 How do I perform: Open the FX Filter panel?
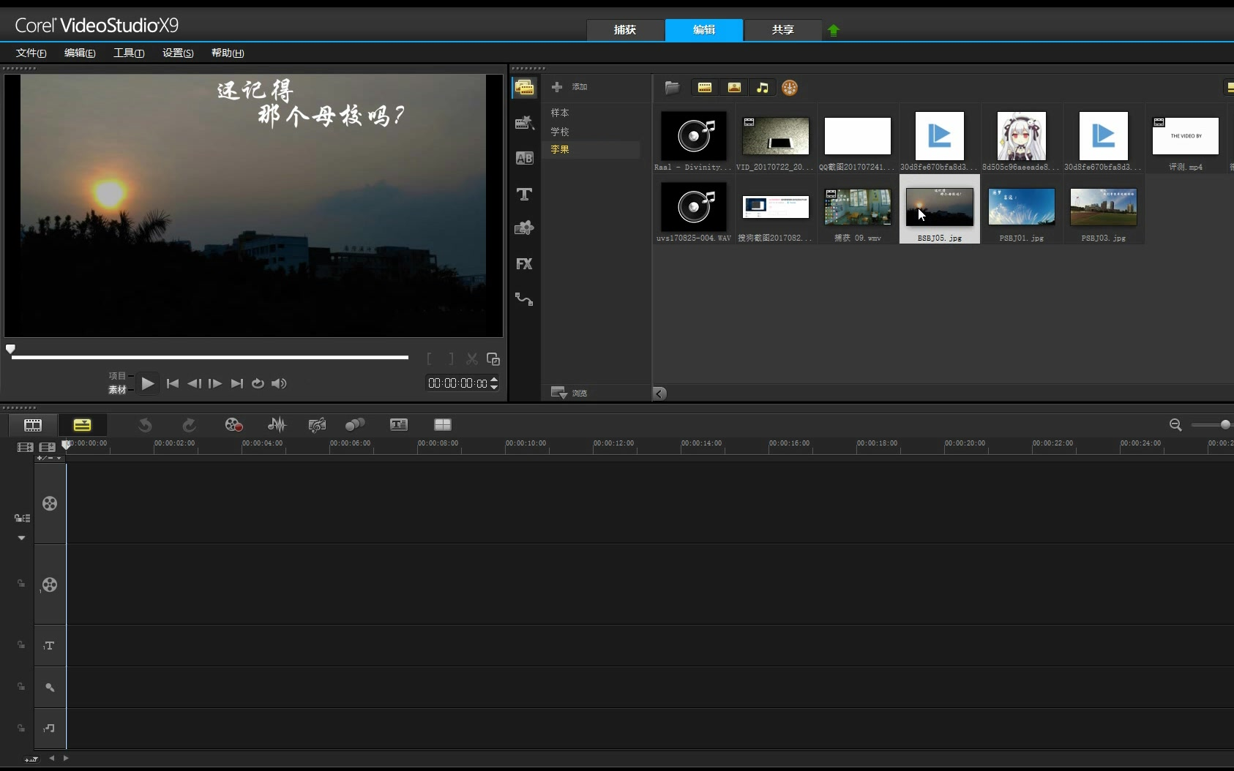524,264
